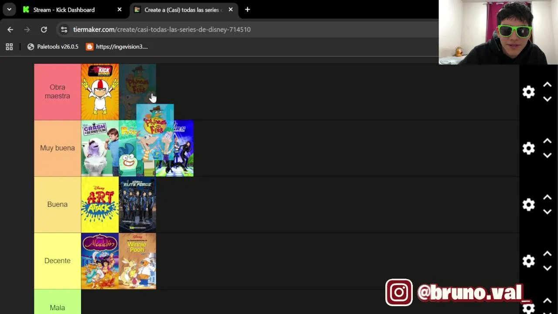Move Obra maestra tier up
The height and width of the screenshot is (314, 558).
click(x=548, y=85)
